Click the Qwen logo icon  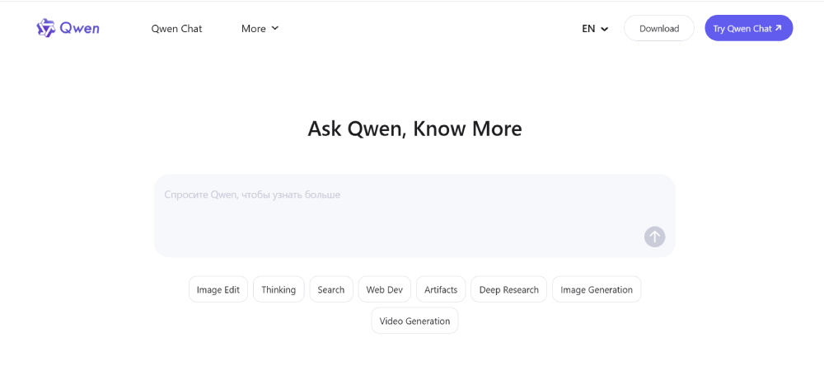[45, 28]
